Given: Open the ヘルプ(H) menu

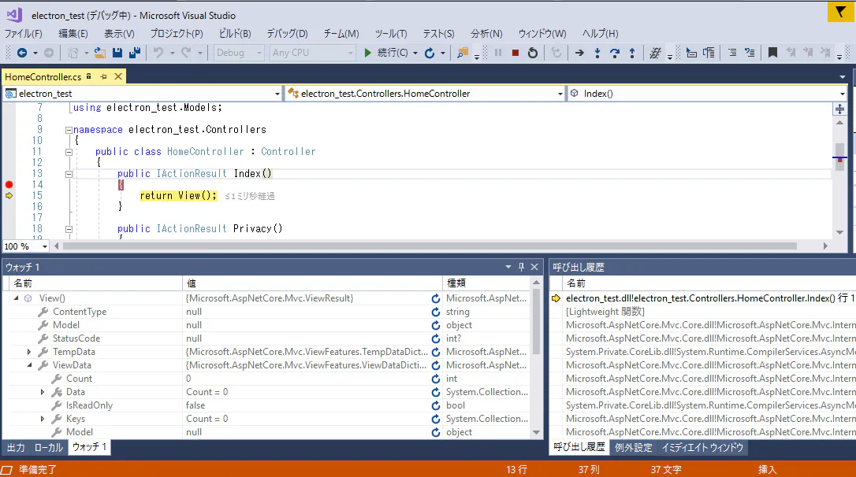Looking at the screenshot, I should (600, 34).
